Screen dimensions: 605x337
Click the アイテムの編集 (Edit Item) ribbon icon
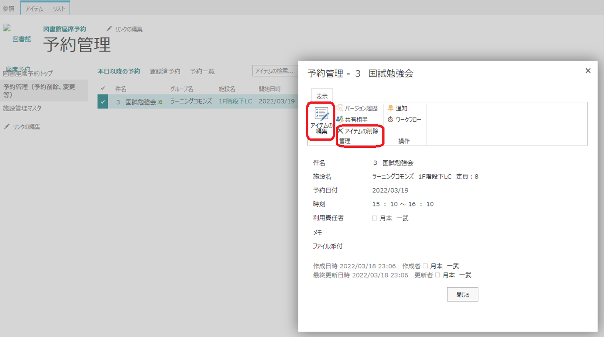[321, 121]
